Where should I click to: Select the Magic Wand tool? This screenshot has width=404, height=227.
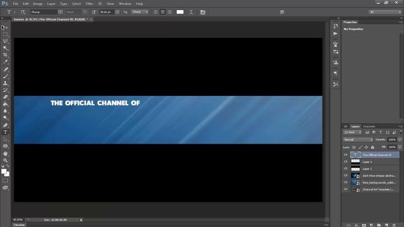[x=5, y=48]
